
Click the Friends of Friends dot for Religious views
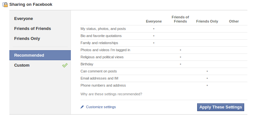[x=180, y=57]
